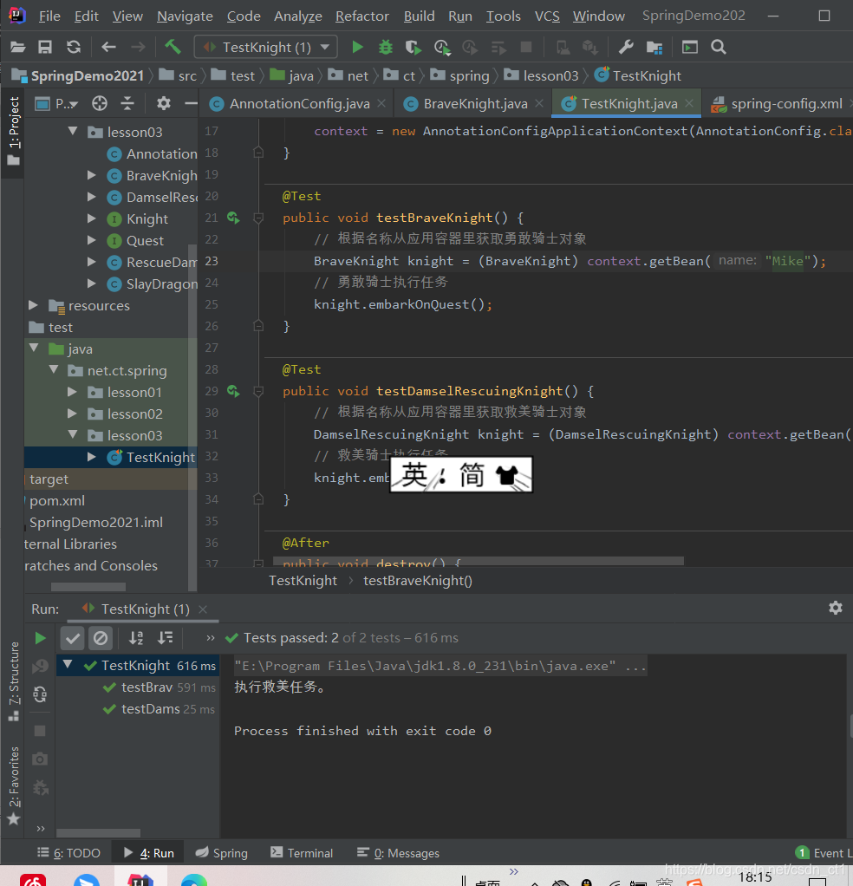
Task: Collapse TestKnight node in test results
Action: coord(68,664)
